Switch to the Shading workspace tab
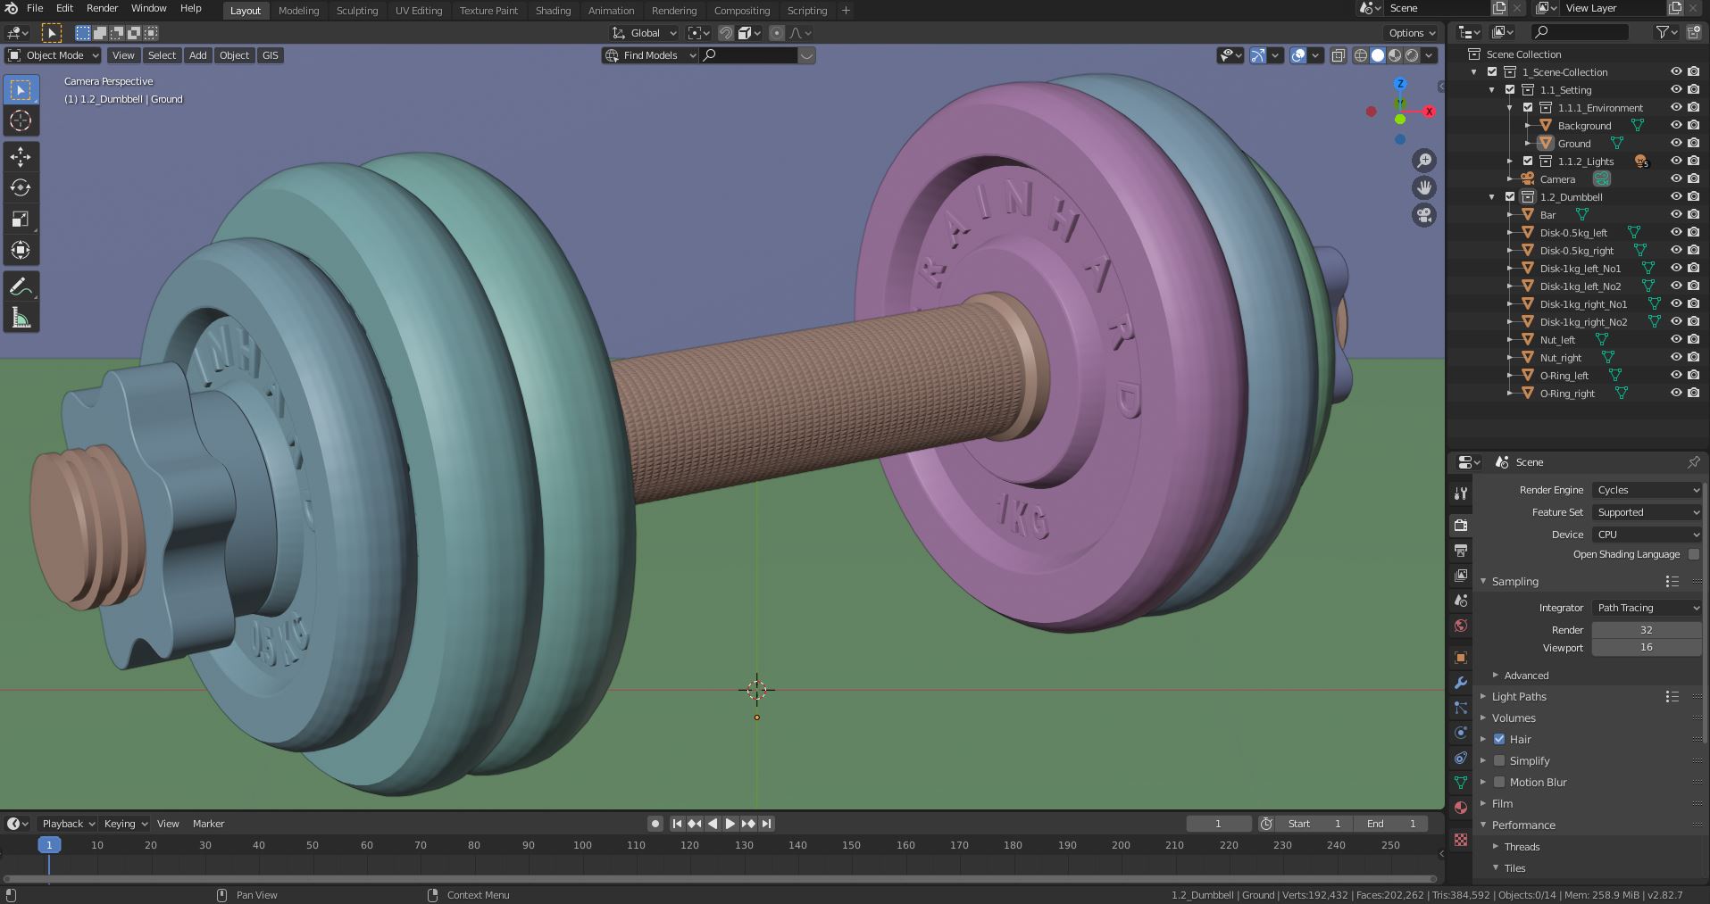 553,11
